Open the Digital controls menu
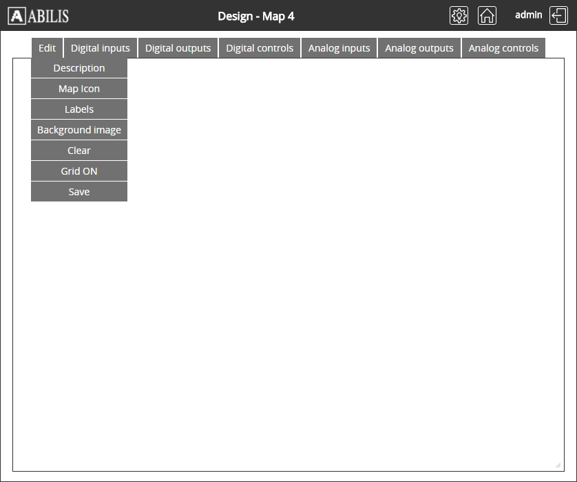Image resolution: width=577 pixels, height=482 pixels. pos(260,48)
